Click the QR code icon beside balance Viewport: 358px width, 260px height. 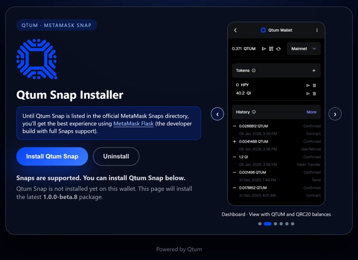(x=271, y=49)
